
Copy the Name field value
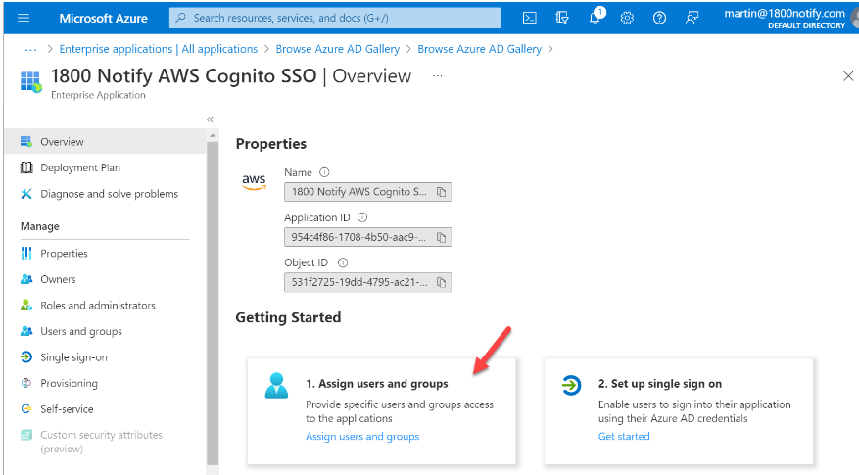coord(441,192)
